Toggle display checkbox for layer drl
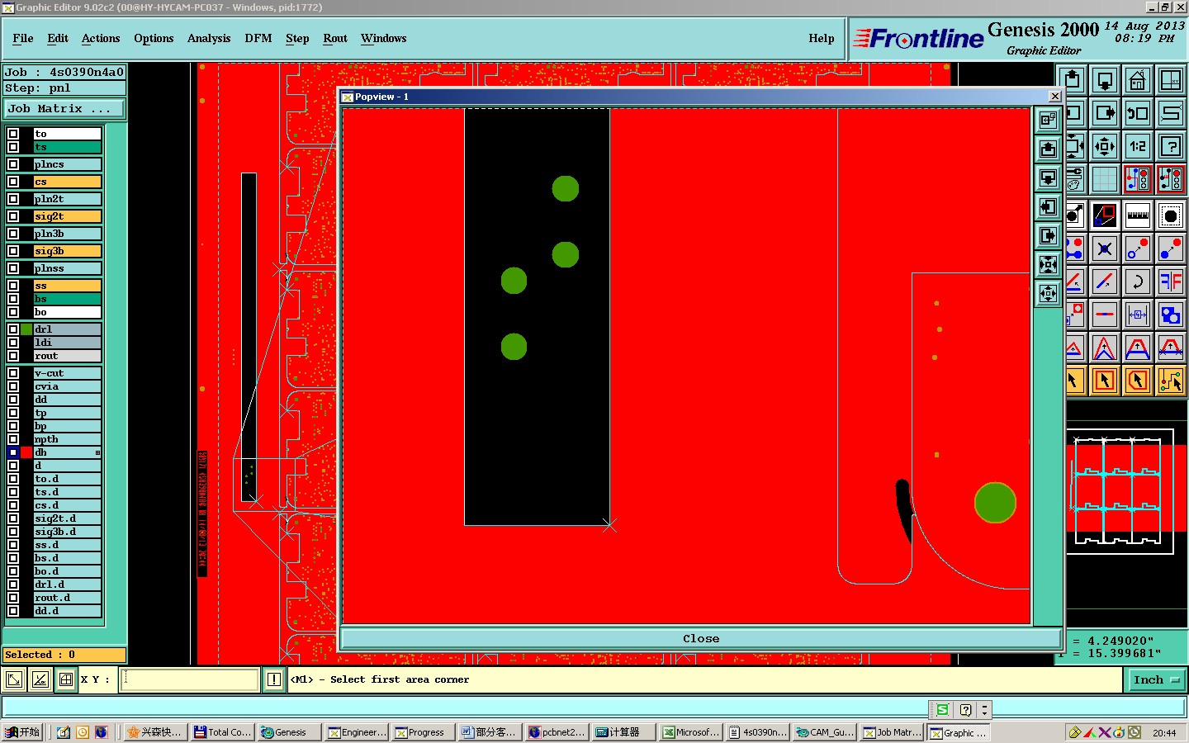This screenshot has width=1189, height=743. pos(13,329)
